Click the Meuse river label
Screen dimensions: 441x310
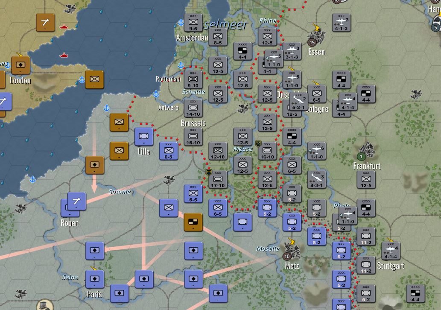coord(243,149)
